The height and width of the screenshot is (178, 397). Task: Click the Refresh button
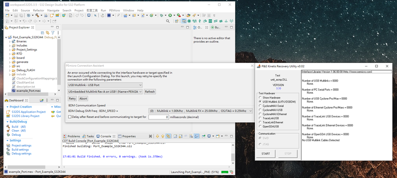[x=150, y=91]
